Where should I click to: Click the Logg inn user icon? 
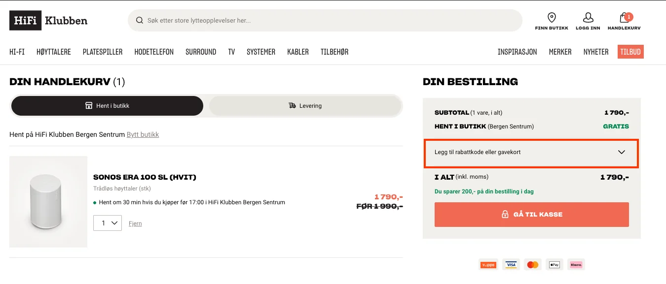588,18
